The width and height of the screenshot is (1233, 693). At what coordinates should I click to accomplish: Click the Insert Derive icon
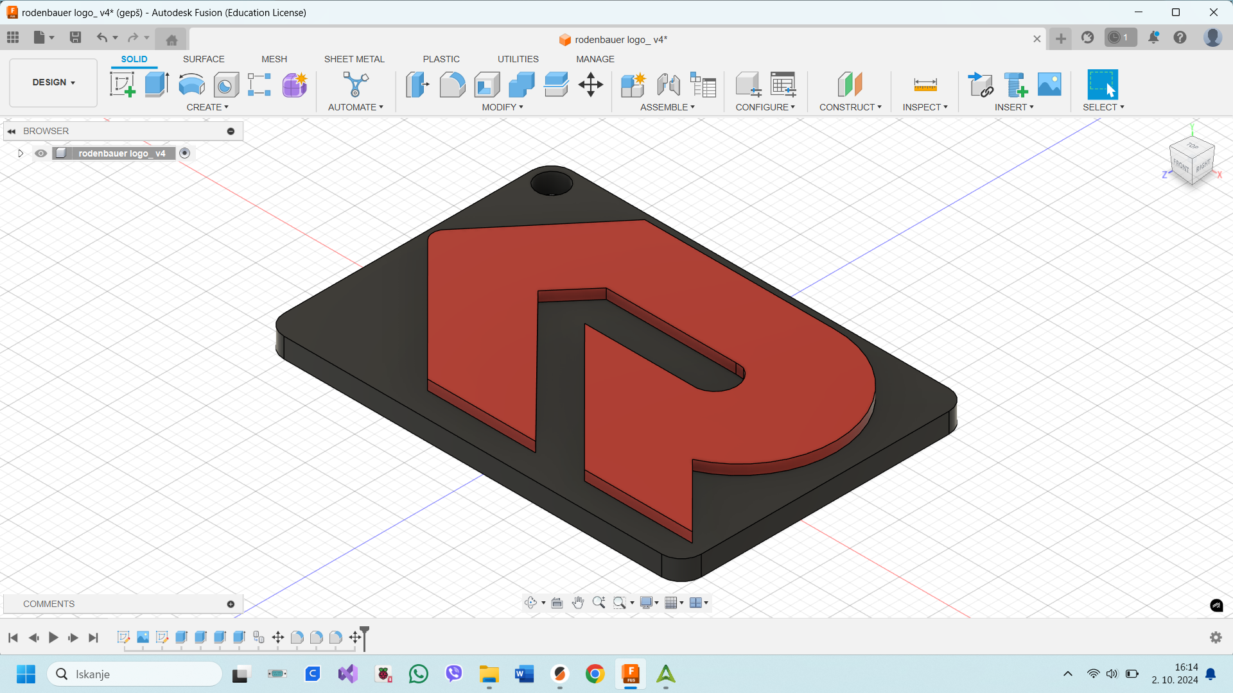[x=981, y=85]
